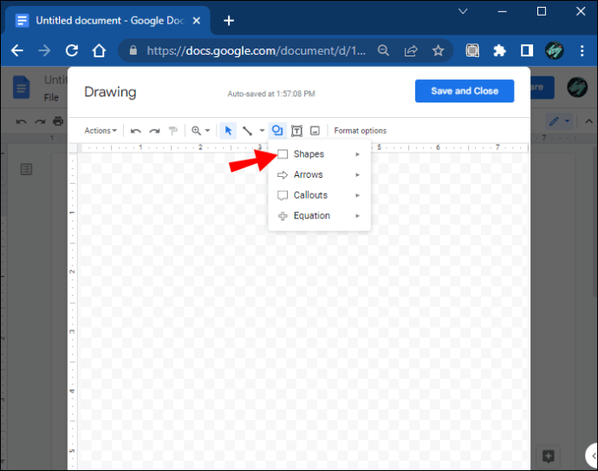
Task: Open the tab search chevron
Action: pos(463,11)
